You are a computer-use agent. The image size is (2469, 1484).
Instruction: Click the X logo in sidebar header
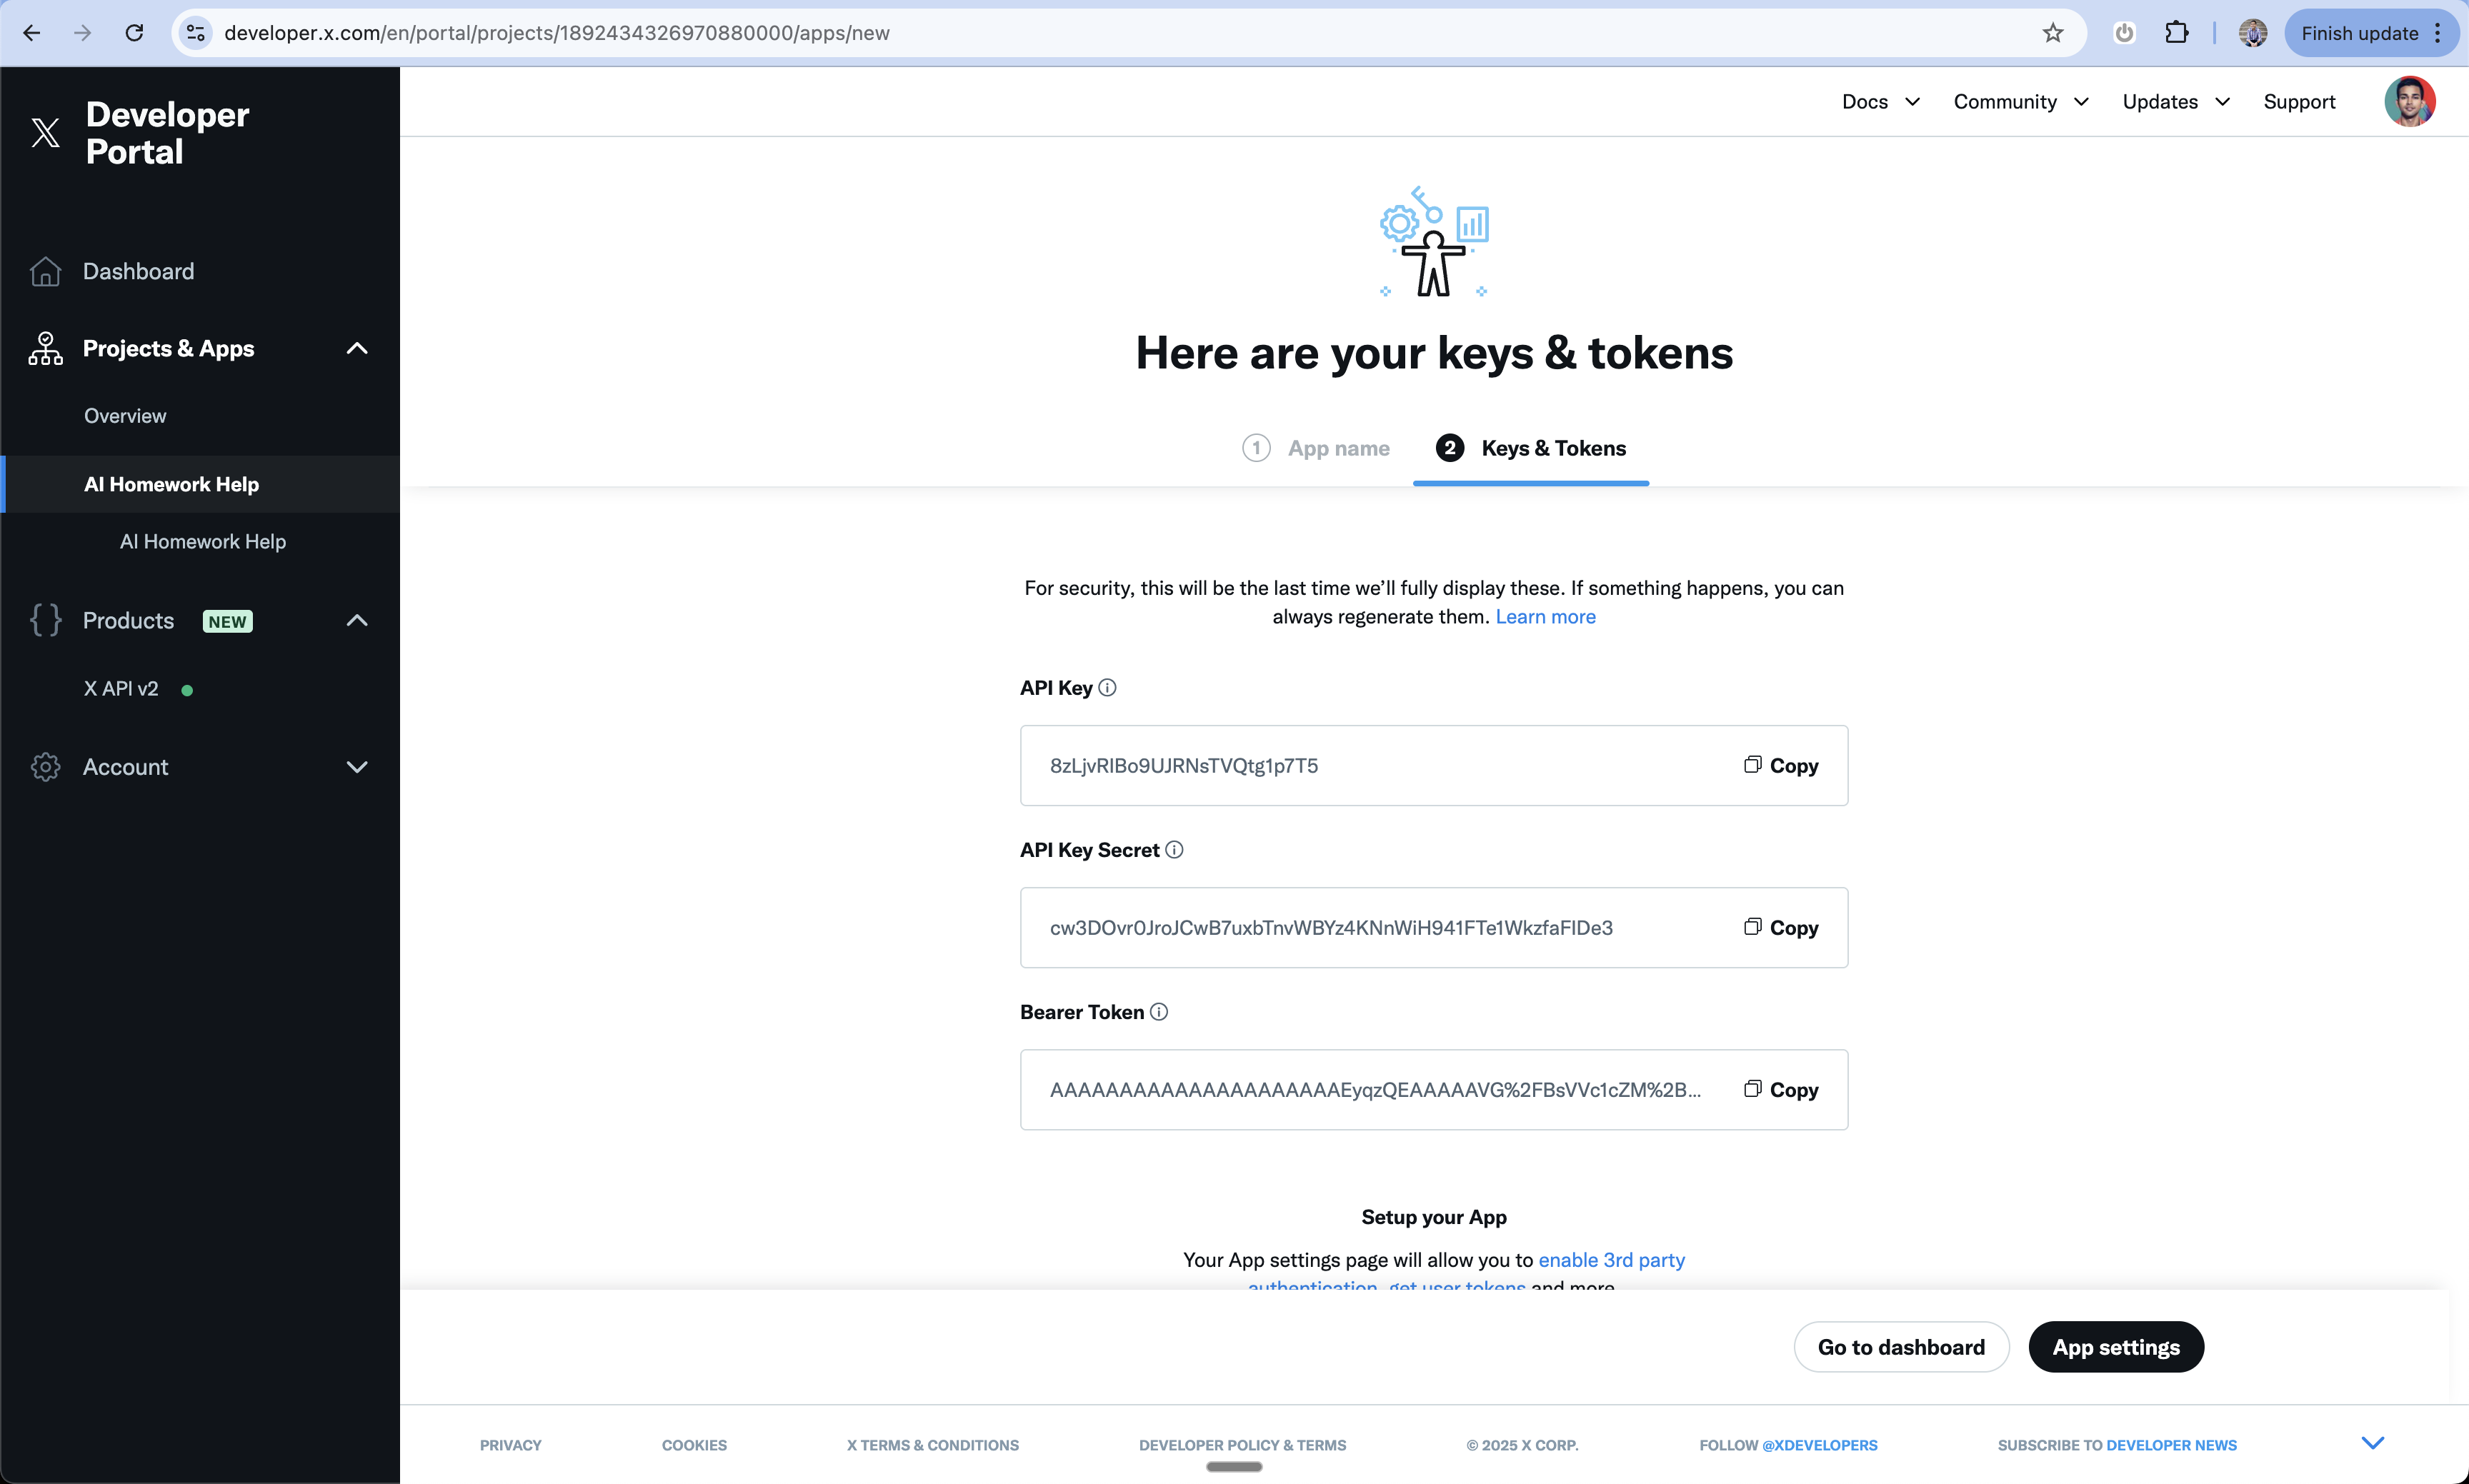coord(45,132)
